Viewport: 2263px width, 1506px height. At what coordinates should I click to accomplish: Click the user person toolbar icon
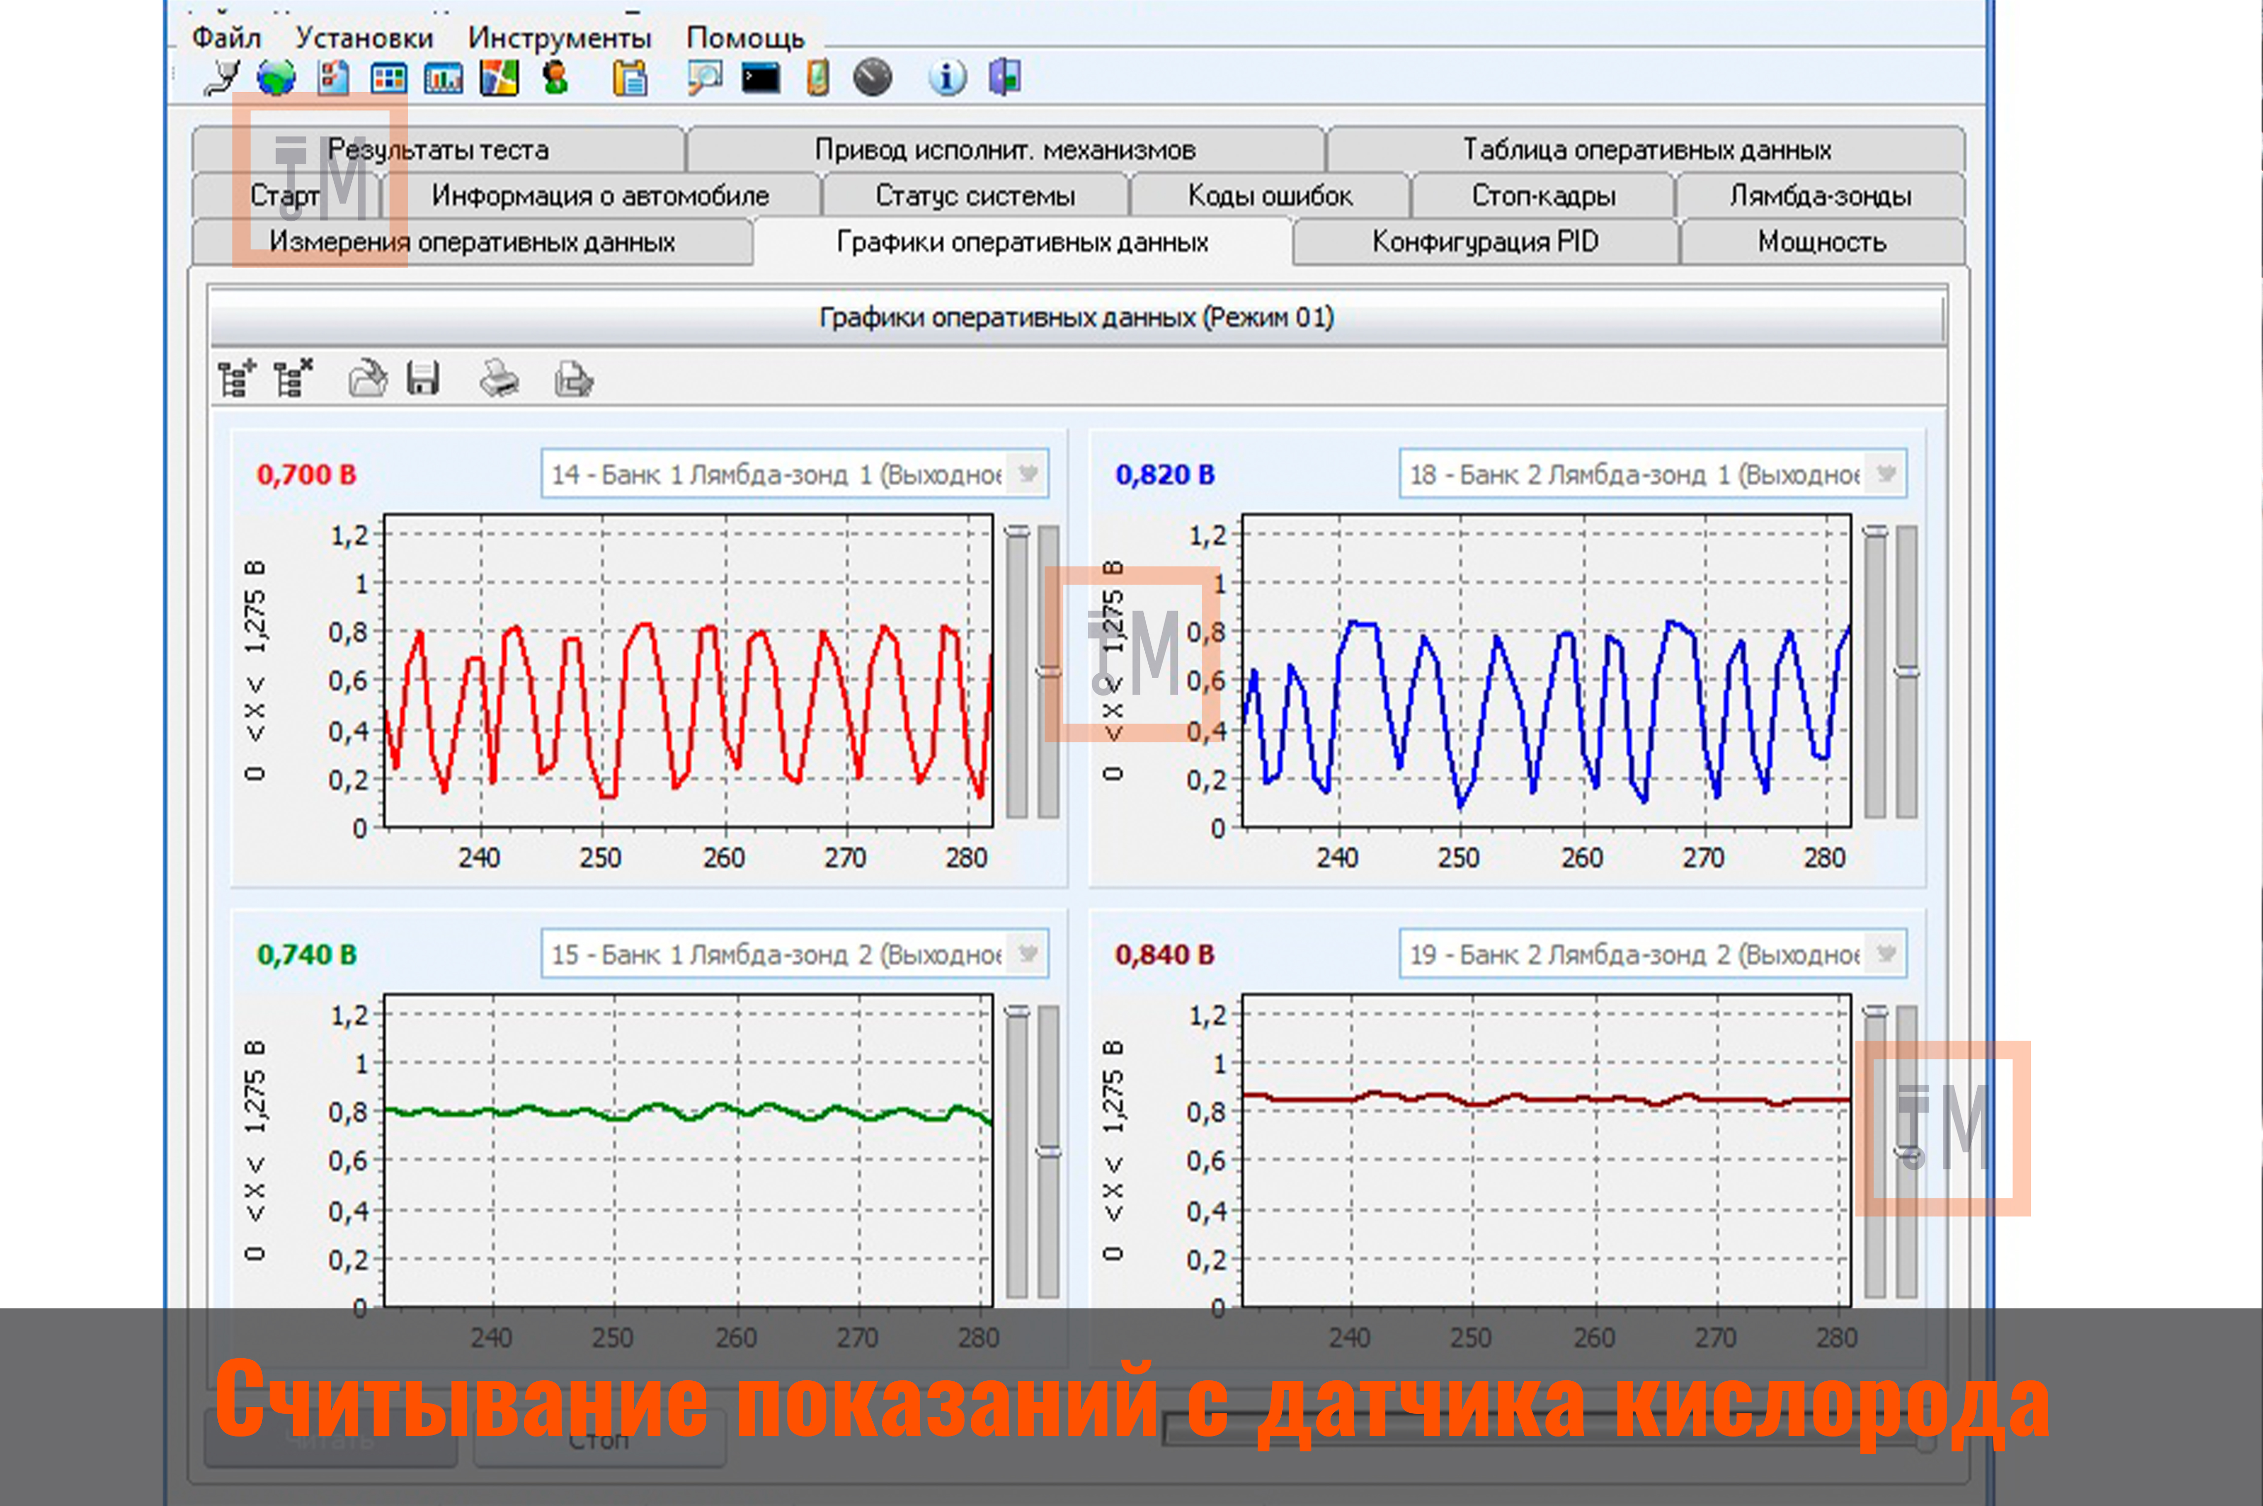(555, 78)
